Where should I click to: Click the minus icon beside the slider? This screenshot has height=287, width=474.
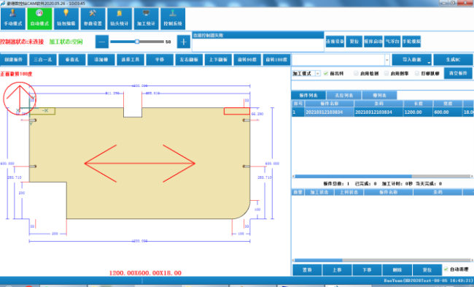(102, 42)
